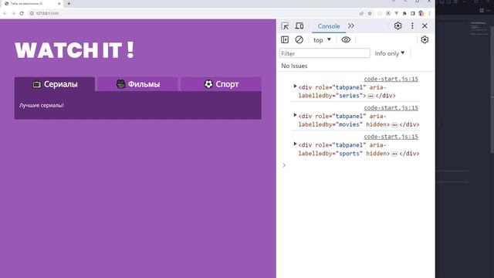Open Chrome side panel icon
The image size is (494, 278).
[x=413, y=13]
